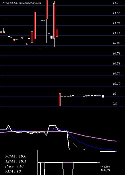The image size is (125, 175).
Task: Click inside the Live MACD chart box
Action: [69, 162]
